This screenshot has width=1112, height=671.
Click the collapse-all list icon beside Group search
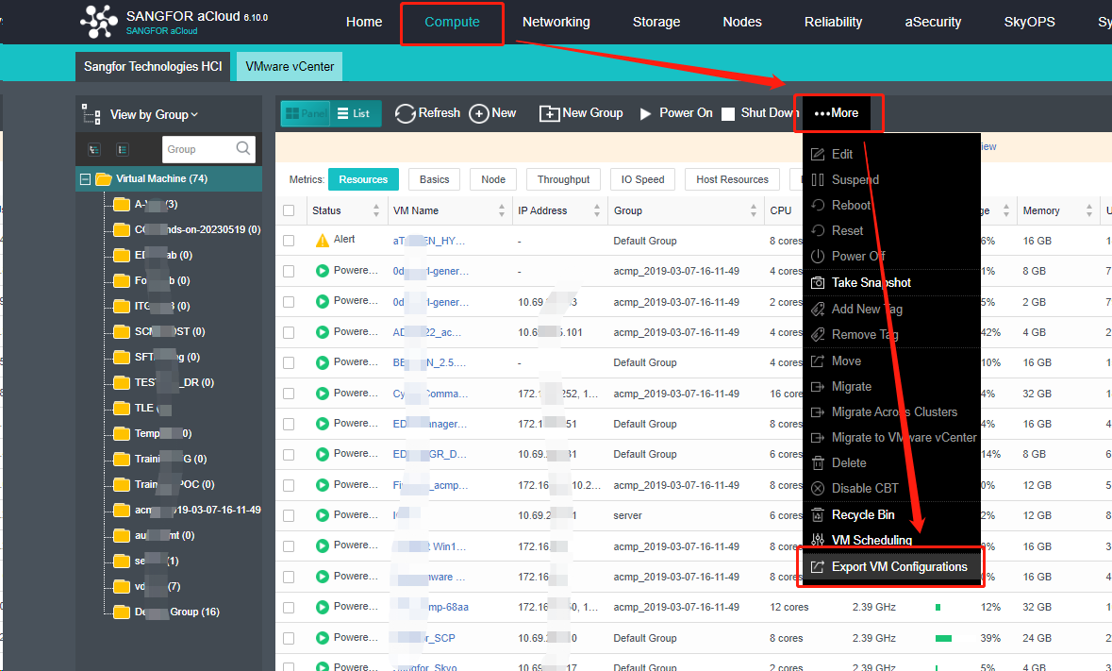coord(122,150)
